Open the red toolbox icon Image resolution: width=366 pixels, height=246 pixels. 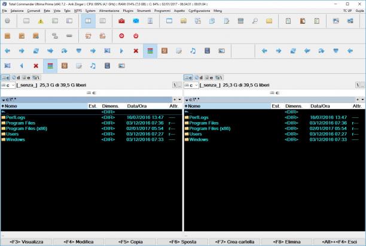click(121, 21)
